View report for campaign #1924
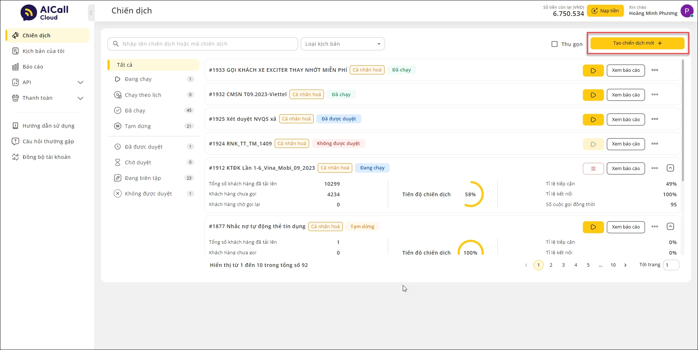The width and height of the screenshot is (698, 350). pyautogui.click(x=625, y=144)
